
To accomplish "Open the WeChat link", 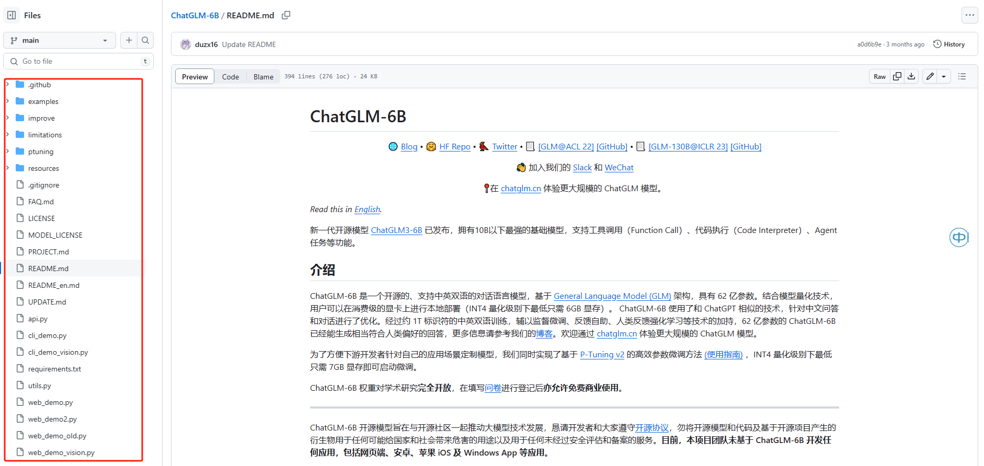I will point(619,168).
